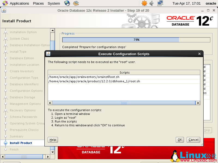Open the System menu
The image size is (218, 163).
point(54,3)
